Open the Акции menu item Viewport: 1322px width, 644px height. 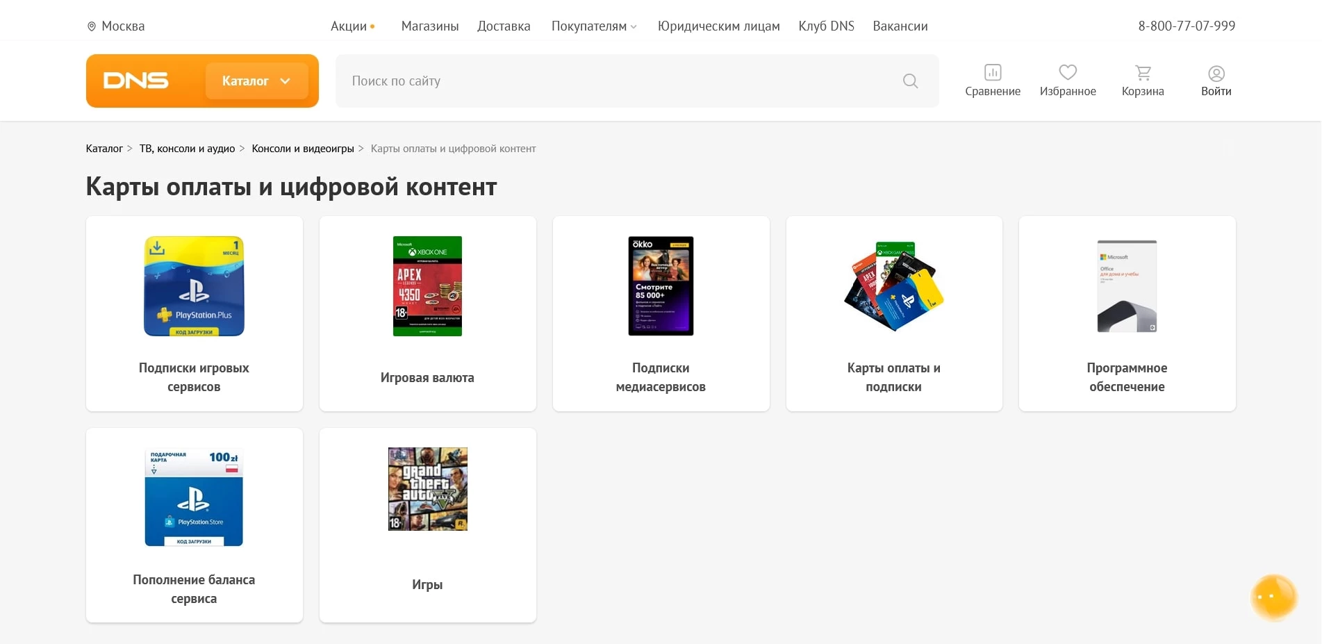(x=349, y=26)
